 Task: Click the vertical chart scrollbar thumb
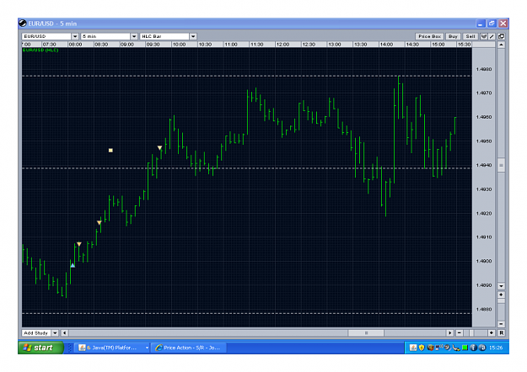(x=501, y=165)
